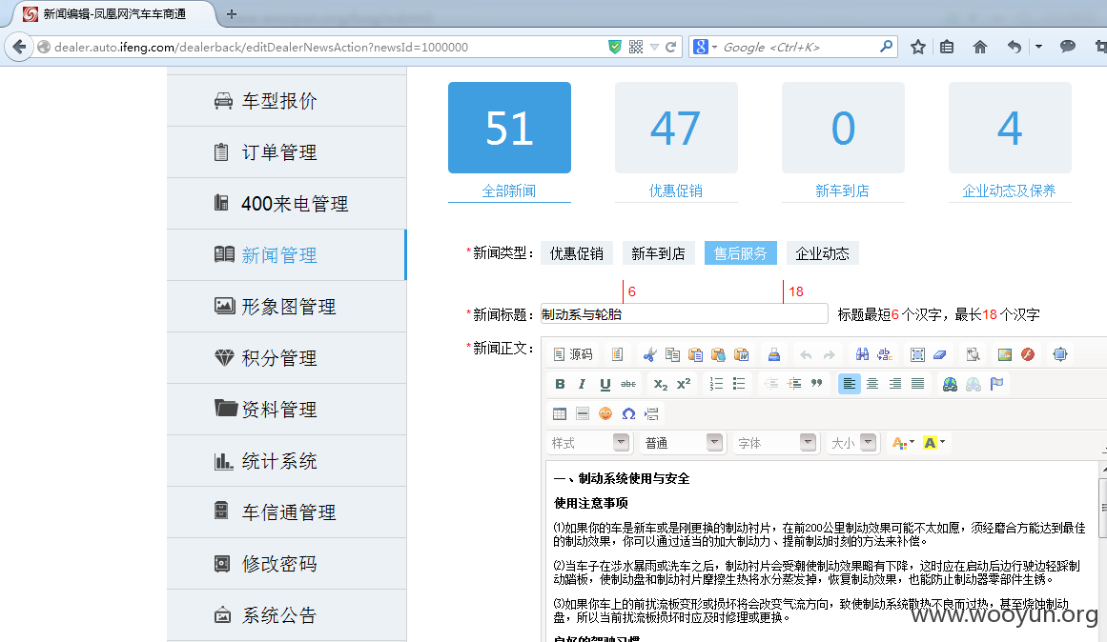Image resolution: width=1107 pixels, height=642 pixels.
Task: Toggle Bold formatting in the editor
Action: 560,384
